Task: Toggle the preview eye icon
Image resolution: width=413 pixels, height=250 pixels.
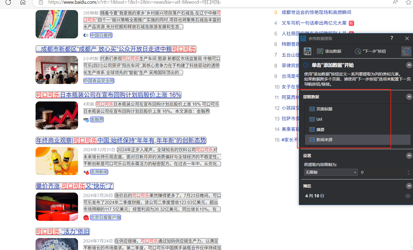Action: pos(408,196)
